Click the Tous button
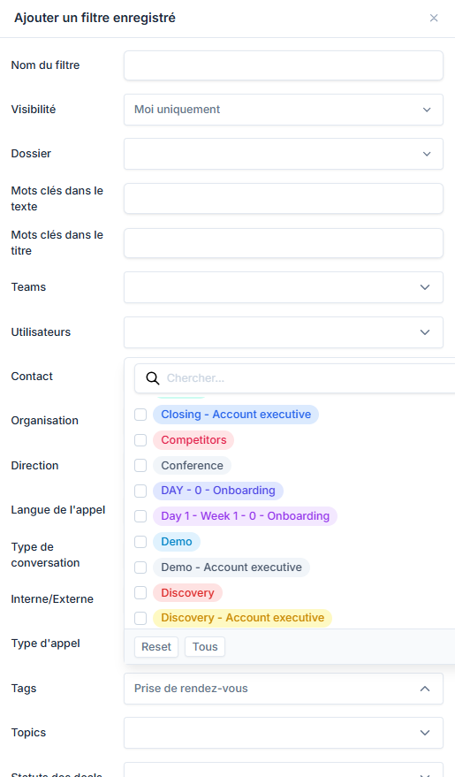The image size is (455, 777). pyautogui.click(x=205, y=647)
